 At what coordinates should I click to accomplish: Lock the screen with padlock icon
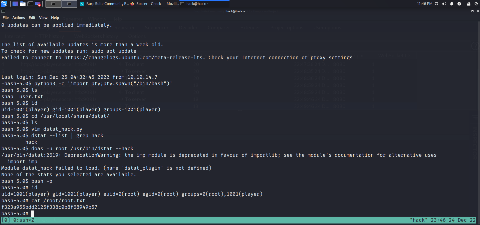[x=469, y=4]
